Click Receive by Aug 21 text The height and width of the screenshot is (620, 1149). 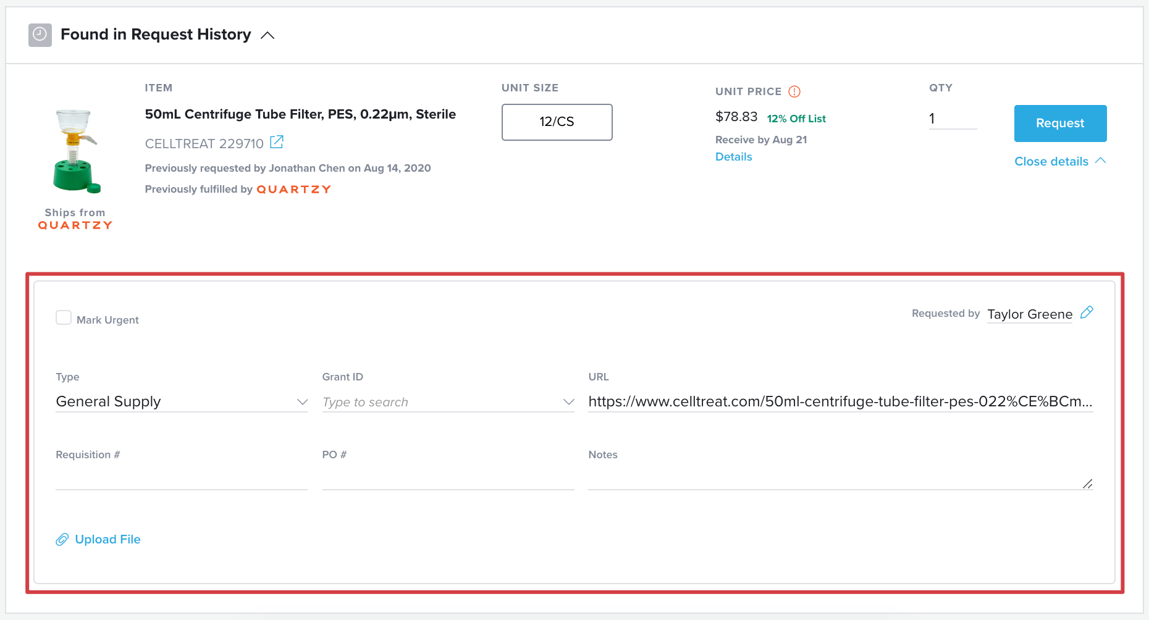point(761,140)
